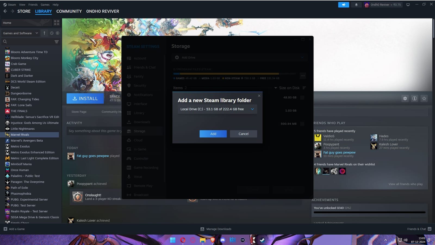Select the Controller settings section icon

point(129,158)
